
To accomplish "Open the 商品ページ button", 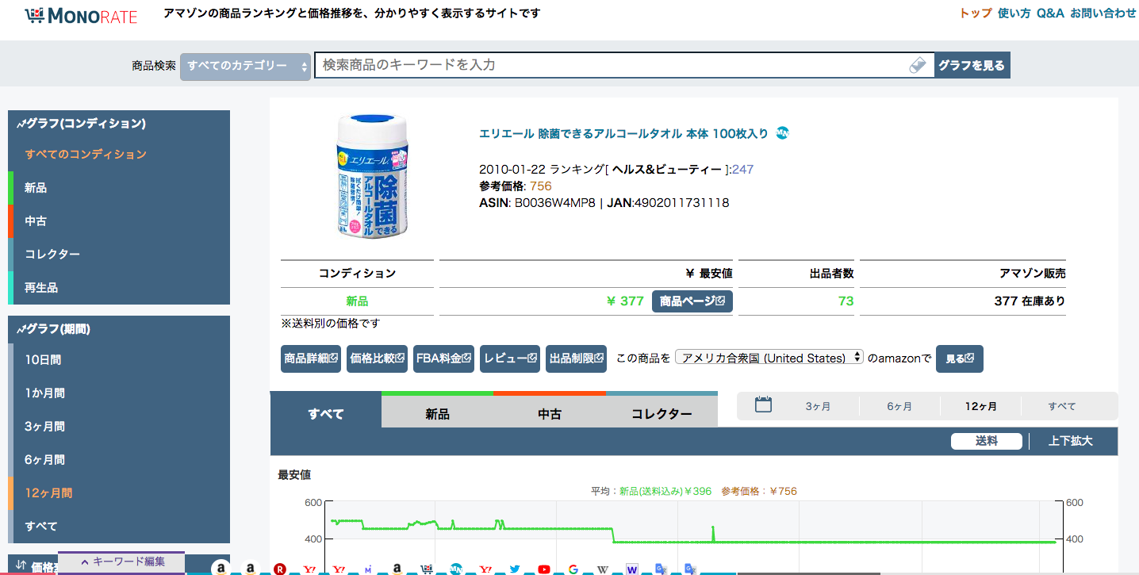I will tap(692, 301).
